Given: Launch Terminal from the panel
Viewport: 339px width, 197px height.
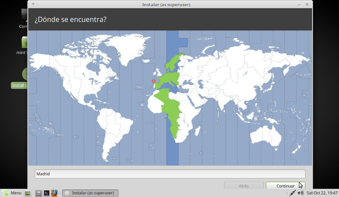Looking at the screenshot, I should coord(47,193).
